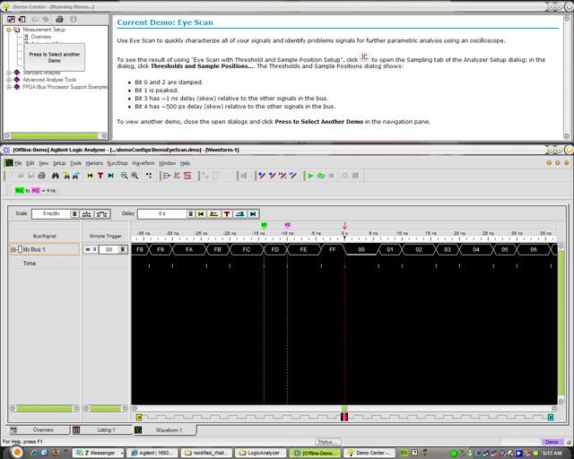Open Messenger from the taskbar
The image size is (574, 459).
pos(99,453)
